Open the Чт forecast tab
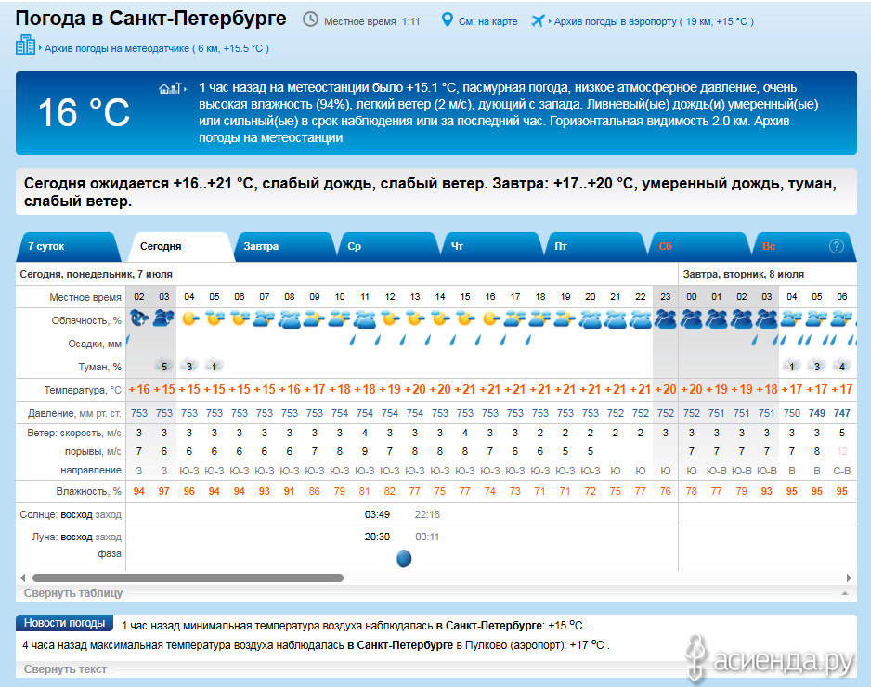This screenshot has width=871, height=687. tap(491, 247)
